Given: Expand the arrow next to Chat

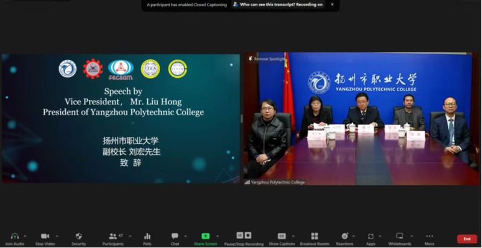Looking at the screenshot, I should 185,236.
